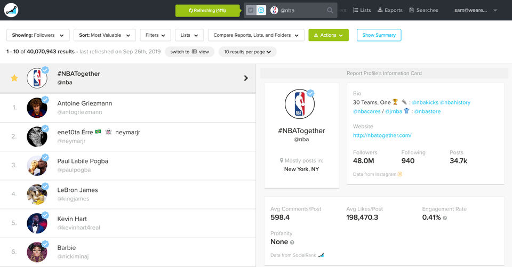Select the Antoine Griezmann name
The width and height of the screenshot is (512, 267).
85,103
